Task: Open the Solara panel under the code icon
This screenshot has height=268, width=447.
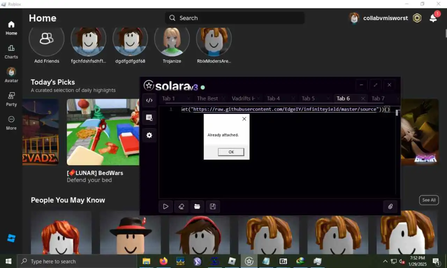Action: click(x=149, y=118)
